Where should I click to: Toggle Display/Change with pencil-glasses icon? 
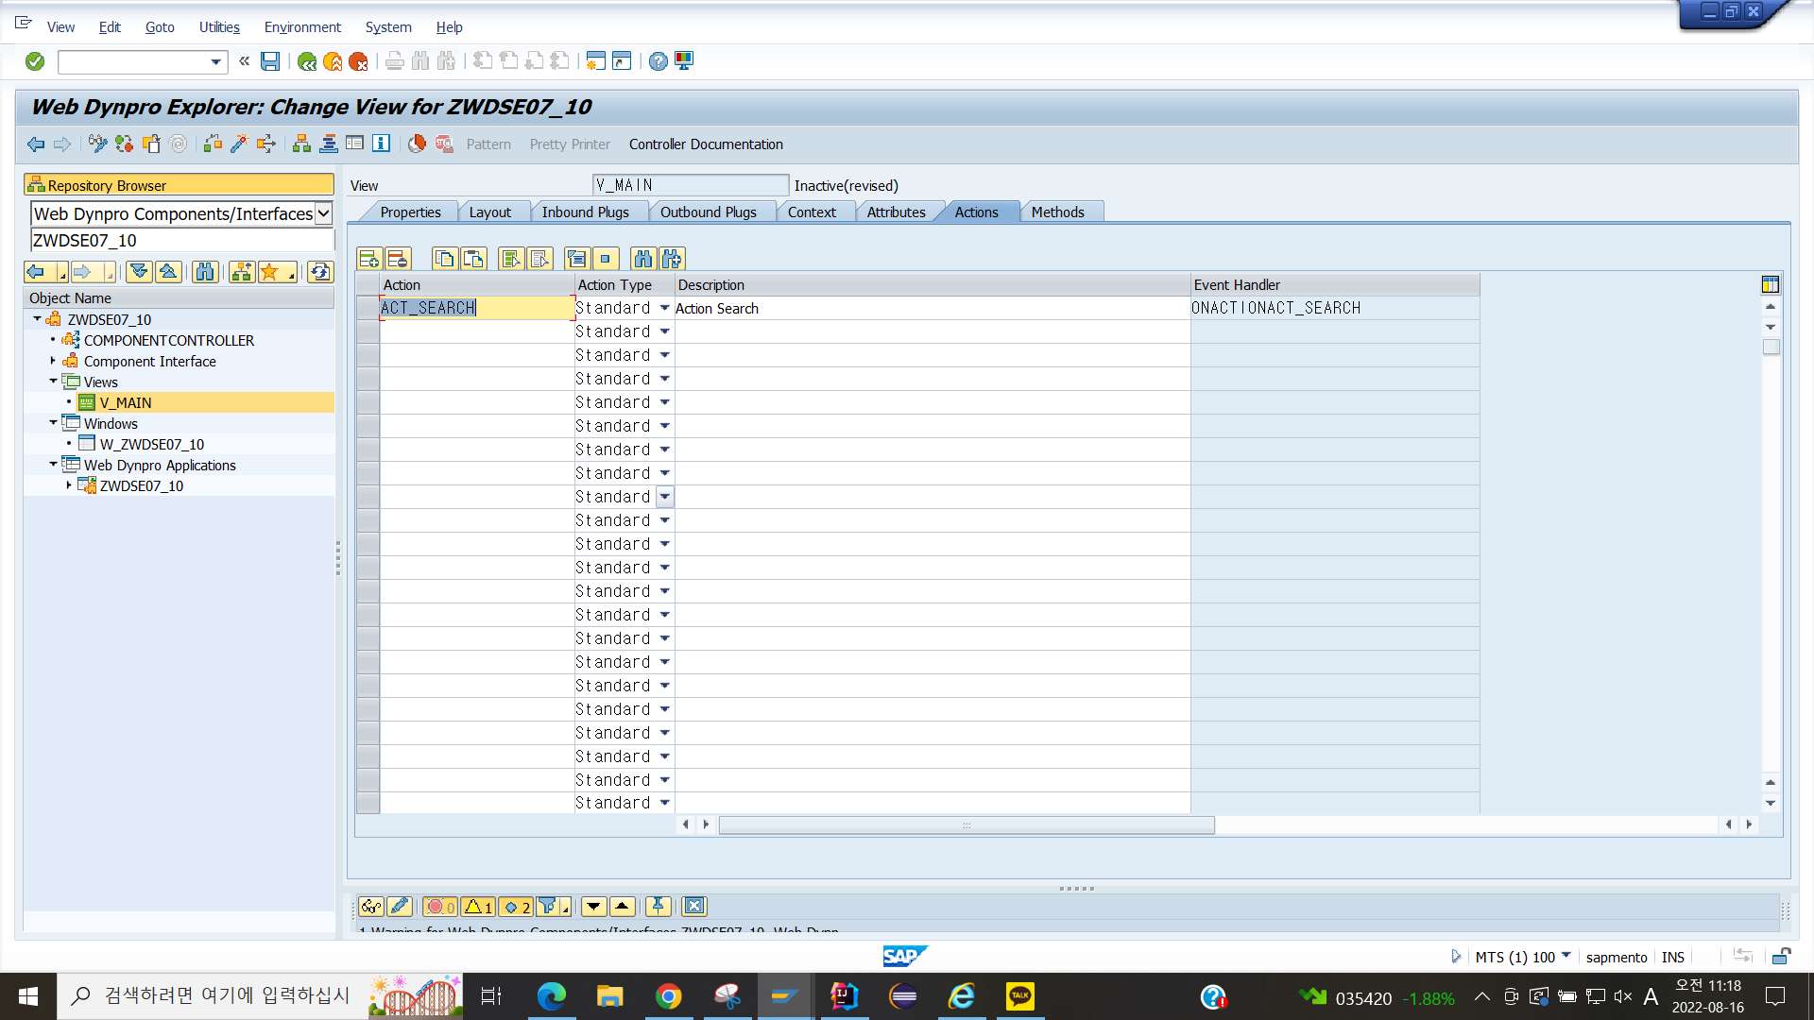click(97, 144)
